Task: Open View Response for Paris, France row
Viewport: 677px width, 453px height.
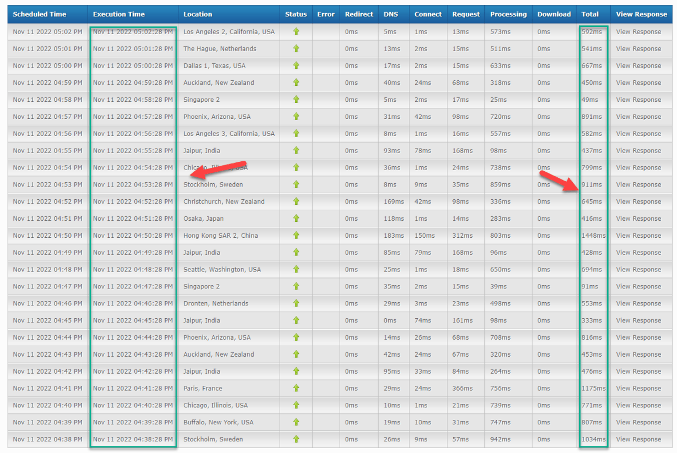Action: 638,389
